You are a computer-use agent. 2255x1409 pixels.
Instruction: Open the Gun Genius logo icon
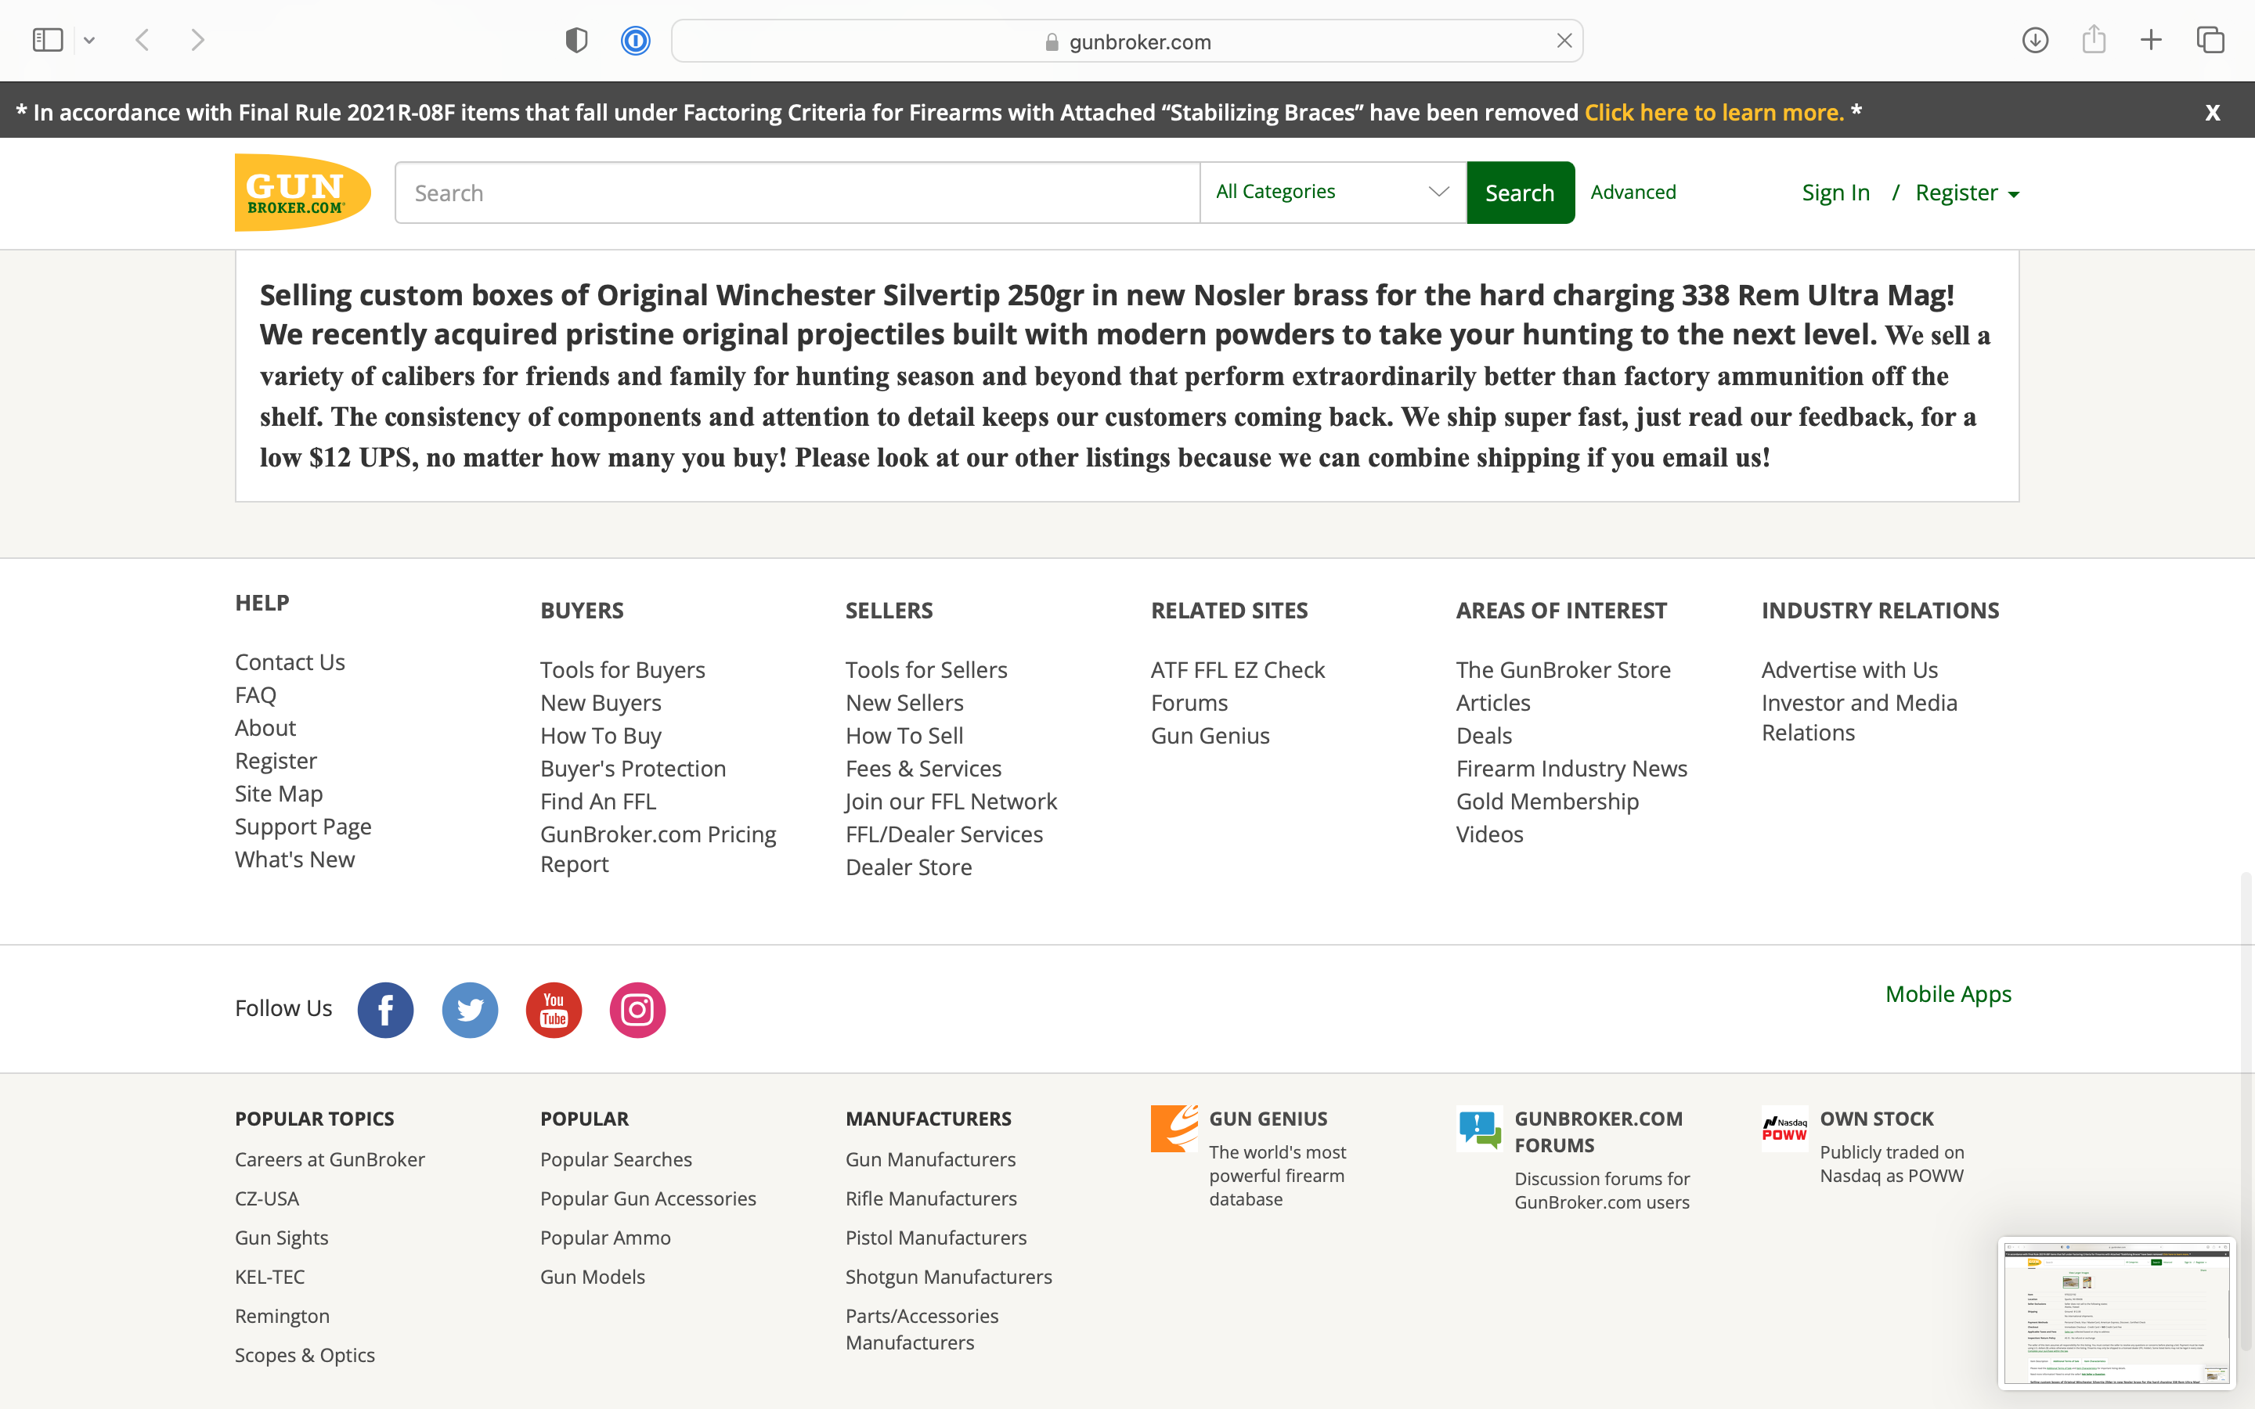click(1174, 1129)
